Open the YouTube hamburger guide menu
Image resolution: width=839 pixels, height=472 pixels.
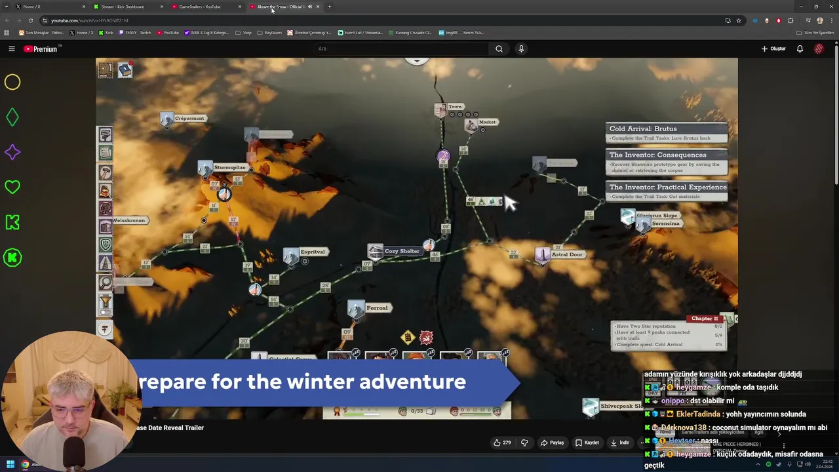tap(12, 49)
